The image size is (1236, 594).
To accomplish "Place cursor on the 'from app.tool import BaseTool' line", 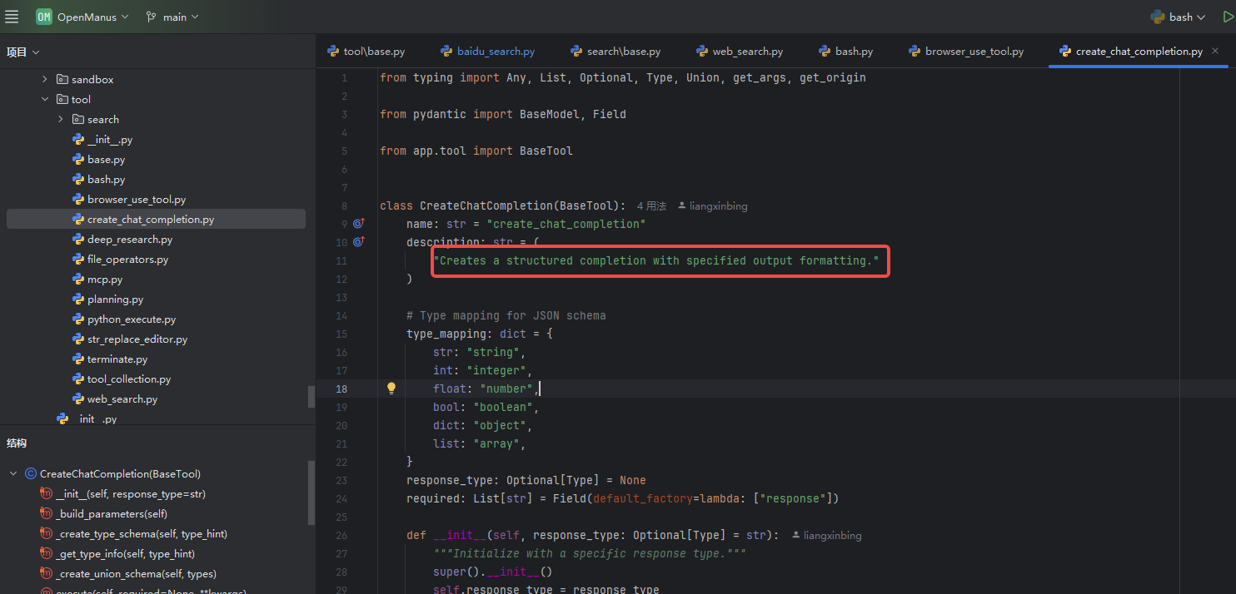I will pos(476,151).
